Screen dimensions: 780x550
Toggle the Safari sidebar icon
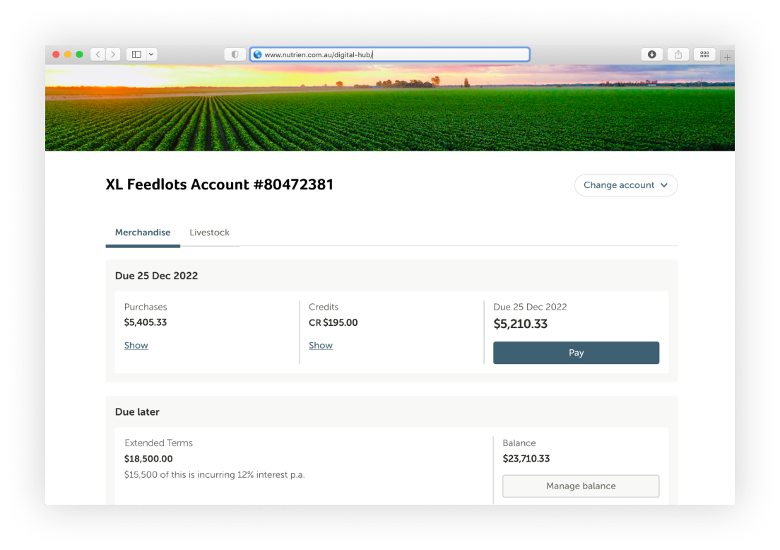(x=136, y=54)
